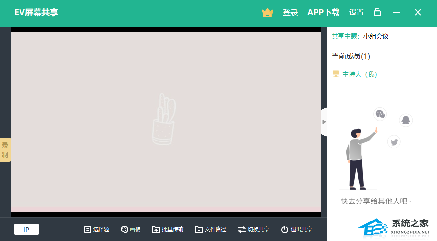Share via the Twitter bird icon
Screen dimensions: 437x241
click(394, 142)
